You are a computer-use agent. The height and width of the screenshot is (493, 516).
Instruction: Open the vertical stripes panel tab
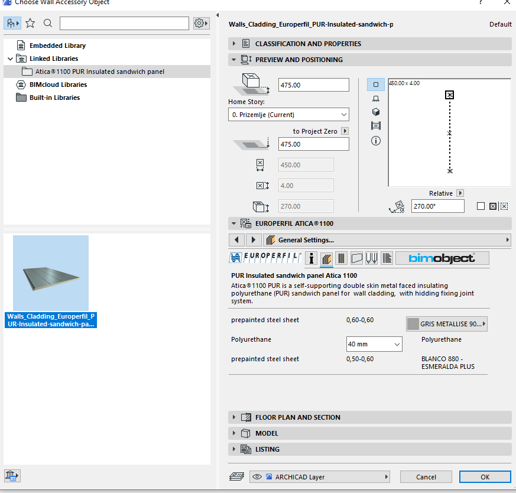point(341,258)
